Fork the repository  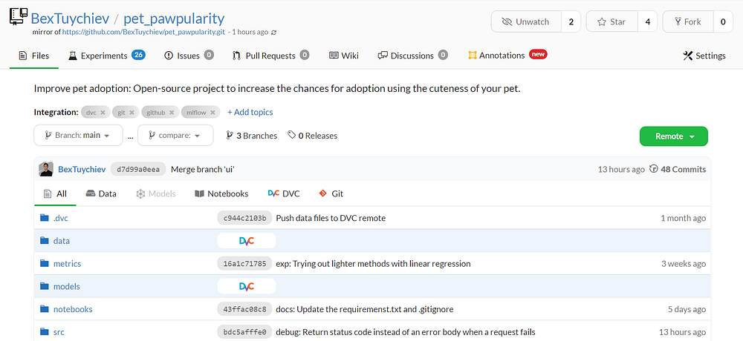pos(687,21)
